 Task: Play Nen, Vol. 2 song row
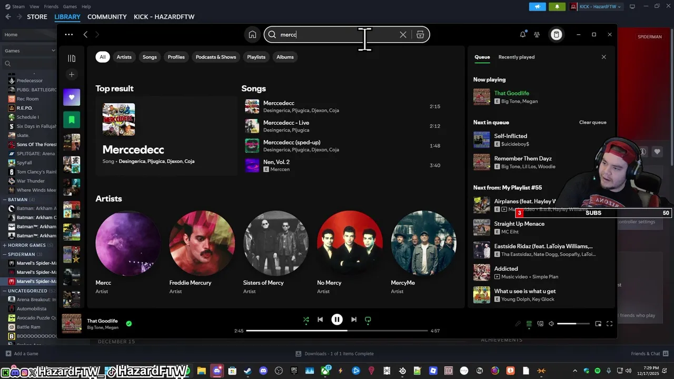345,165
